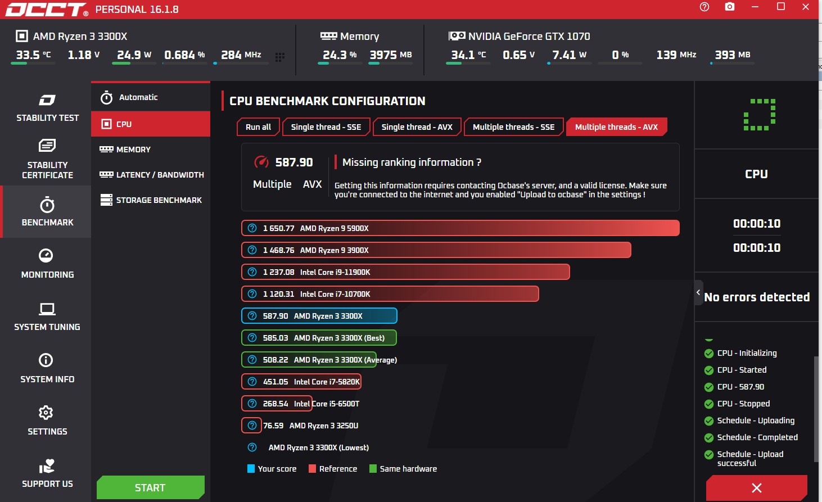Viewport: 822px width, 502px height.
Task: Click help icon for Intel Core i5-6500T
Action: point(252,404)
